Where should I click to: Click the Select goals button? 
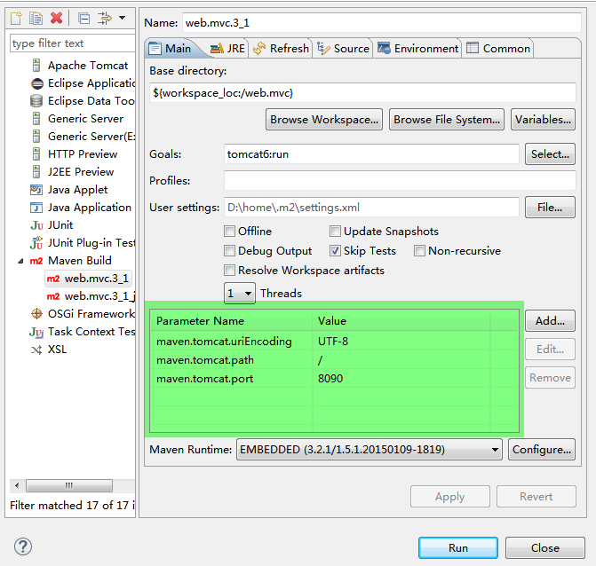[x=550, y=154]
